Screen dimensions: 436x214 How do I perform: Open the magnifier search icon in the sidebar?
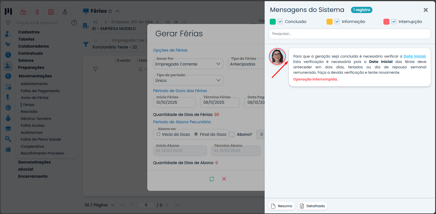coord(8,139)
